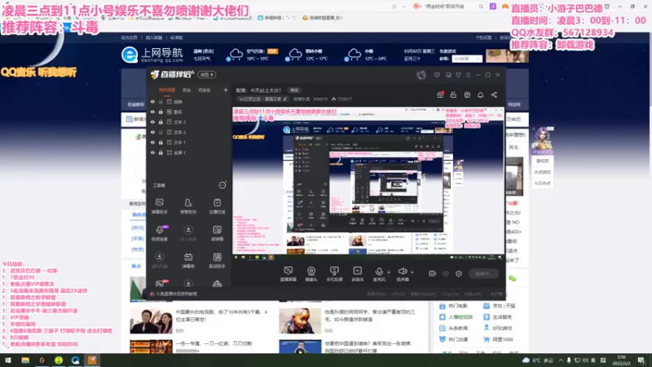
Task: Add a 摄像头 camera source
Action: point(311,274)
